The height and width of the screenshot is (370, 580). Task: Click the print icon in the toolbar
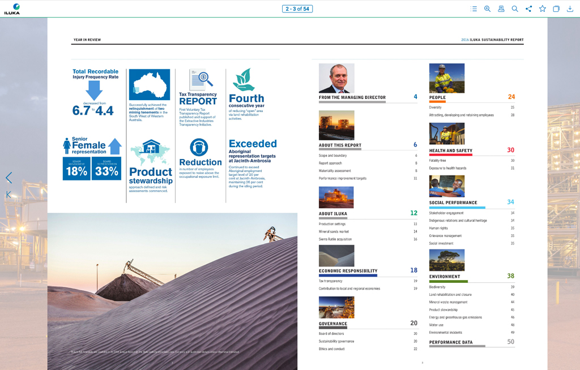[x=501, y=8]
